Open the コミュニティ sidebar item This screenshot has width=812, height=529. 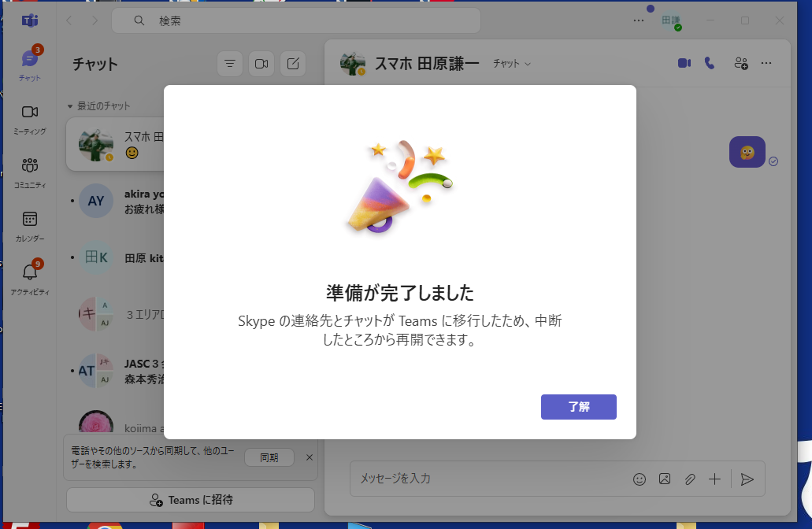pyautogui.click(x=29, y=173)
